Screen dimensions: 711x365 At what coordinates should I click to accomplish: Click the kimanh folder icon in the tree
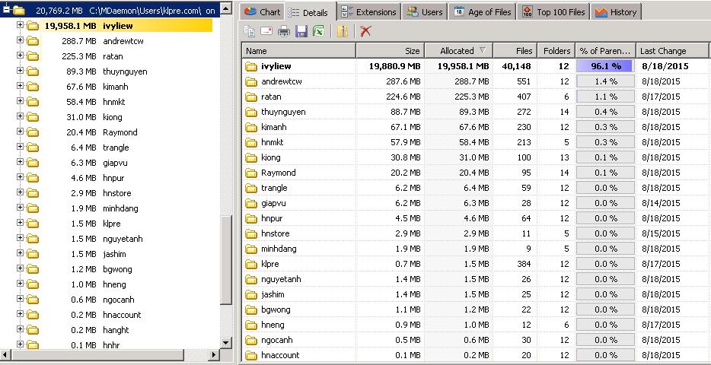pyautogui.click(x=33, y=87)
